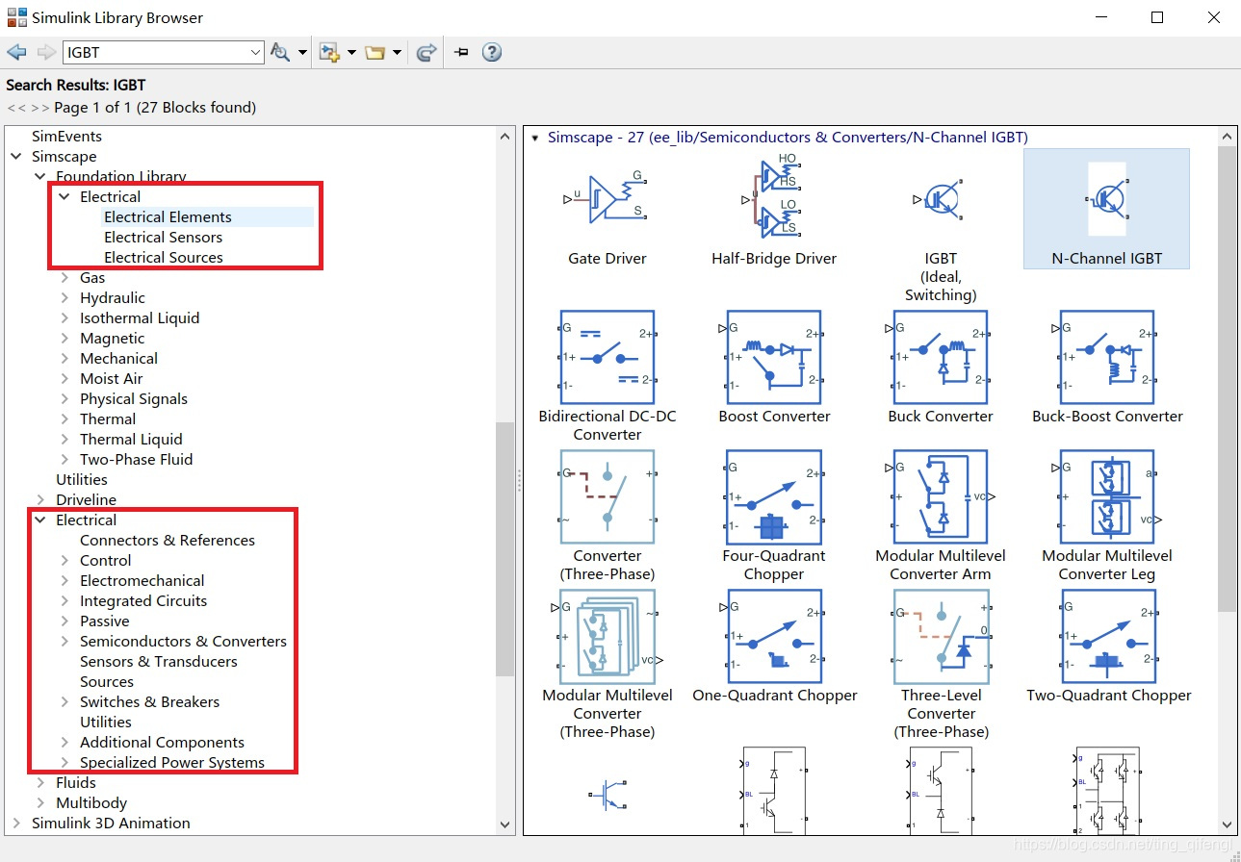1241x862 pixels.
Task: Open the open-folder dropdown arrow
Action: [397, 52]
